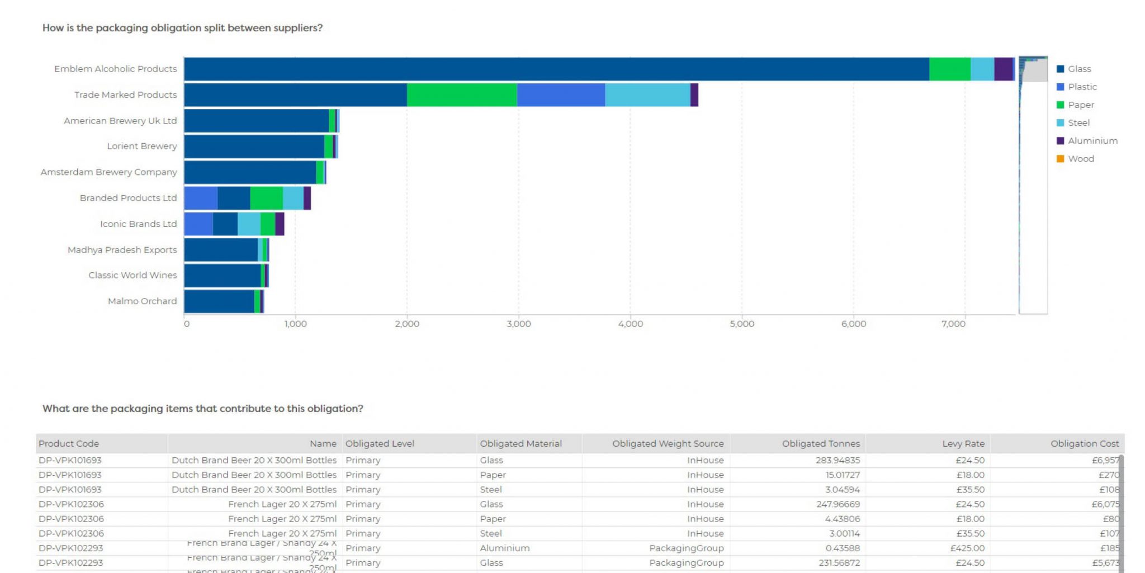Select the Aluminium color swatch in the legend
The image size is (1145, 573).
[1061, 140]
